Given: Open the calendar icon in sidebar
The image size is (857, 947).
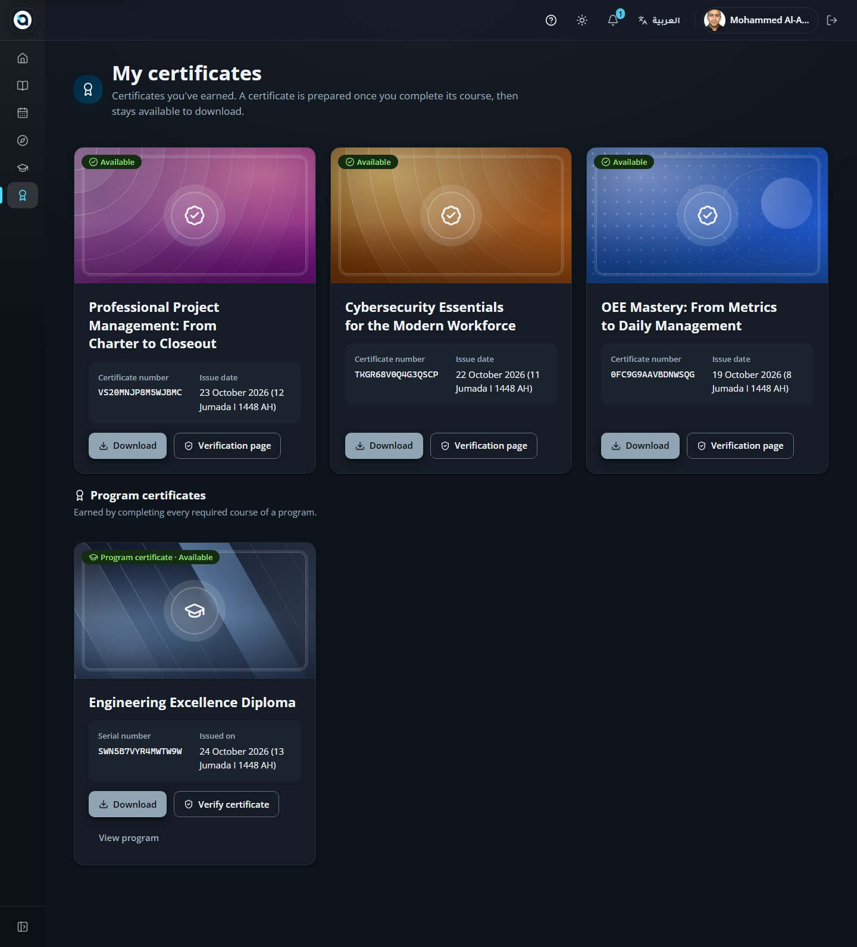Looking at the screenshot, I should 23,113.
